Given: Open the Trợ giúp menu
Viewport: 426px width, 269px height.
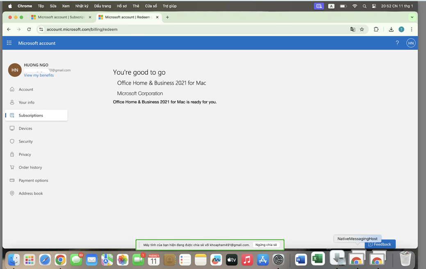Looking at the screenshot, I should tap(169, 6).
